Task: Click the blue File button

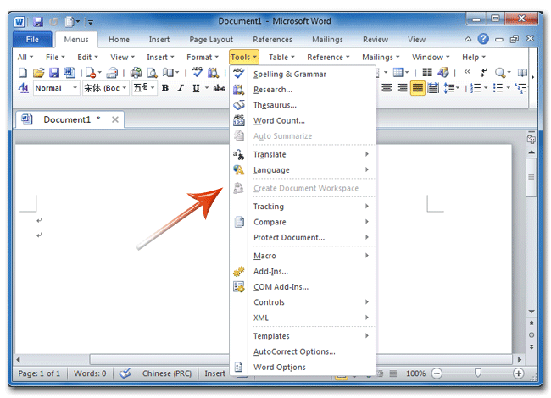Action: [x=32, y=39]
